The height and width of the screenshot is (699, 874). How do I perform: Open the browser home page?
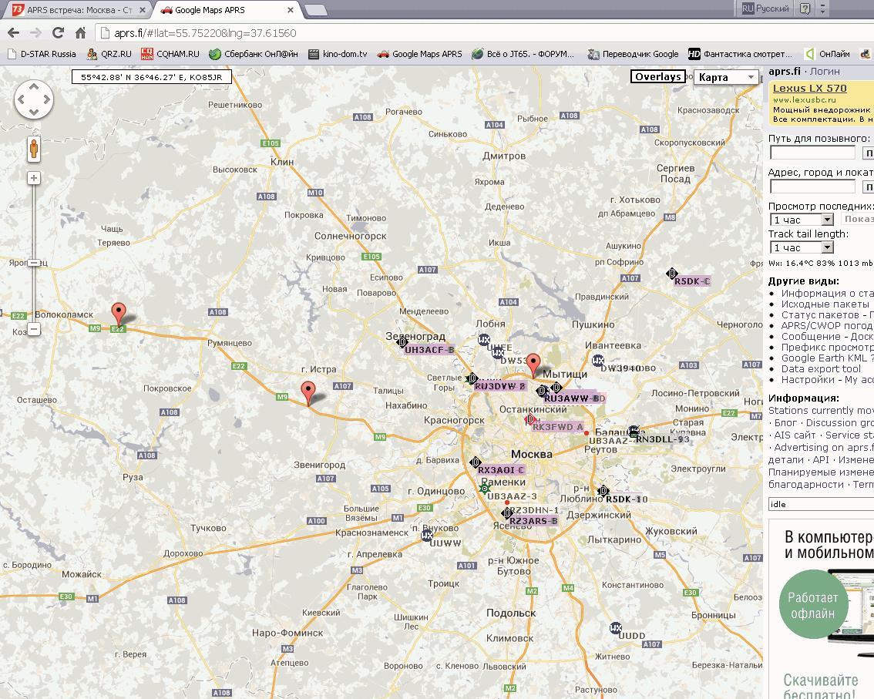point(81,33)
